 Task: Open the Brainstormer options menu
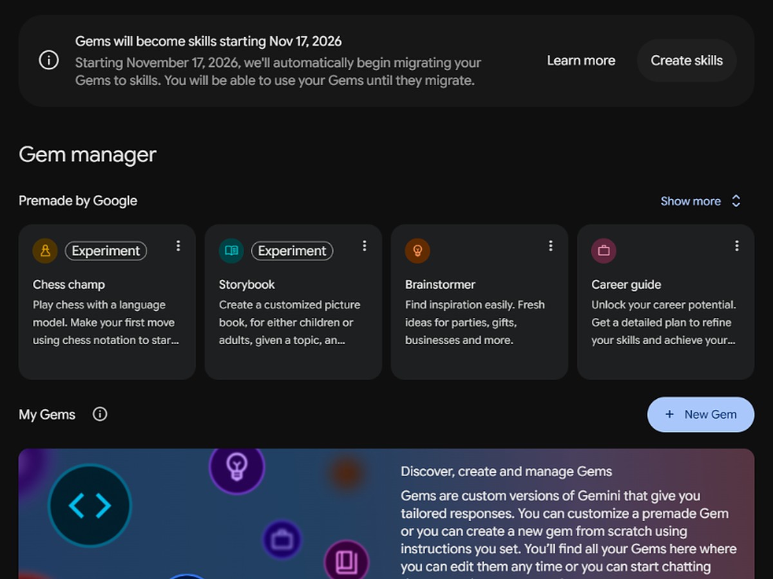point(551,246)
